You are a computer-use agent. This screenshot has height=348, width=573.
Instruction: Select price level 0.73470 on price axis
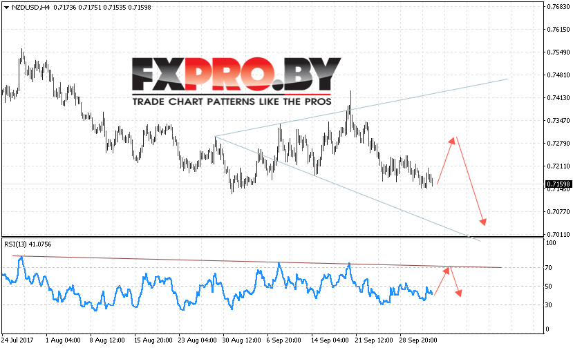tap(558, 121)
